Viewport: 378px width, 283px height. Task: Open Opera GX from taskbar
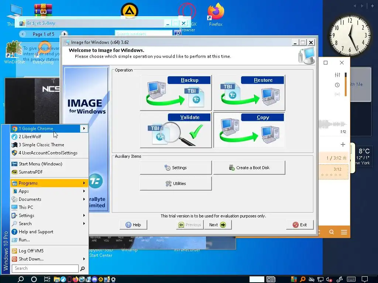(x=69, y=279)
